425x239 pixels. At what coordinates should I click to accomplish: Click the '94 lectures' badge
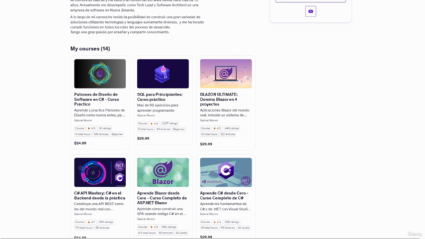(x=163, y=129)
